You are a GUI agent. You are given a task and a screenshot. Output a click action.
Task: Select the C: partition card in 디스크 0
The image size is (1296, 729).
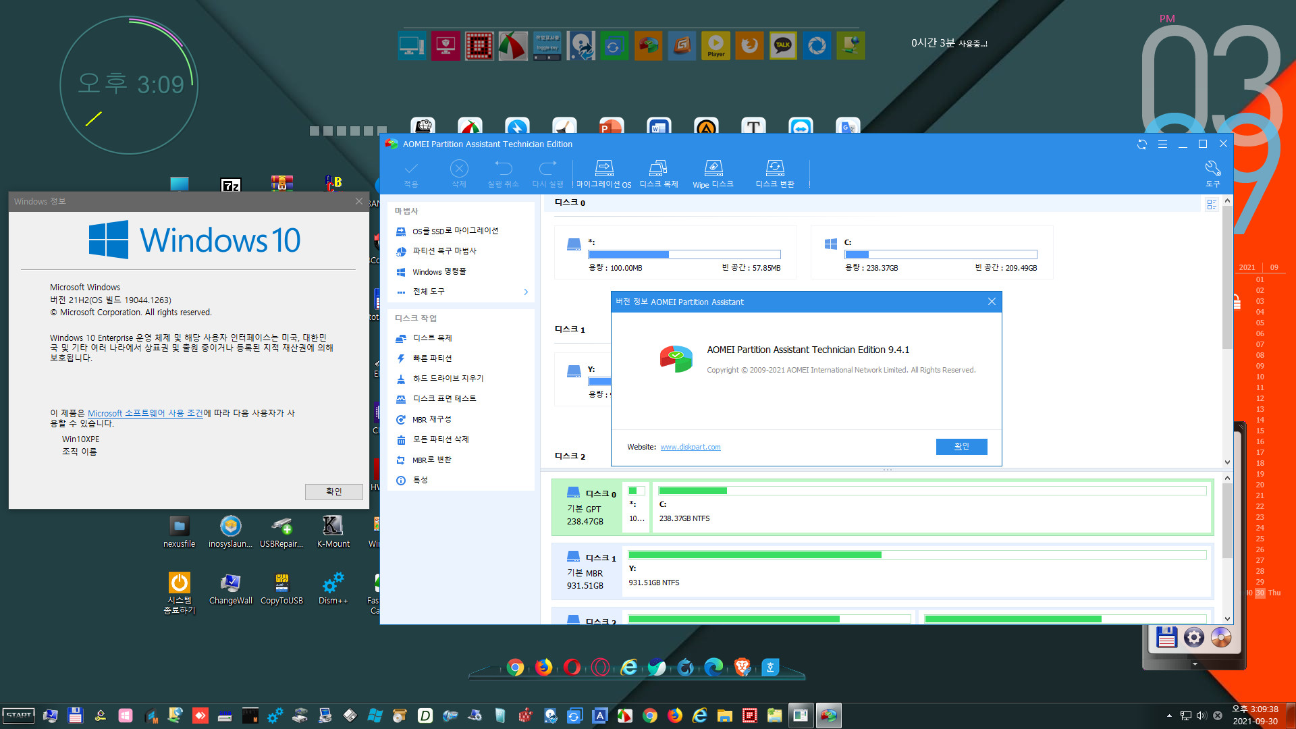point(932,252)
